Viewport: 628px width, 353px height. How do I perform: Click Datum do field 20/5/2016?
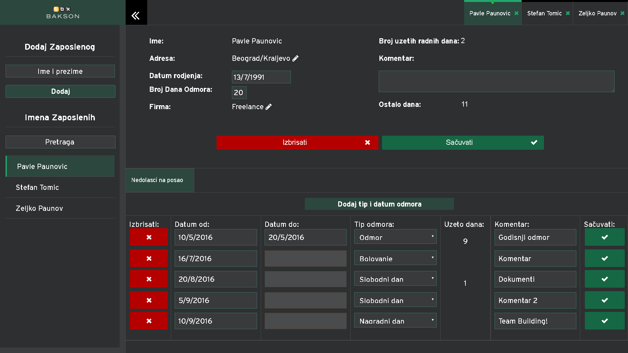(x=305, y=237)
